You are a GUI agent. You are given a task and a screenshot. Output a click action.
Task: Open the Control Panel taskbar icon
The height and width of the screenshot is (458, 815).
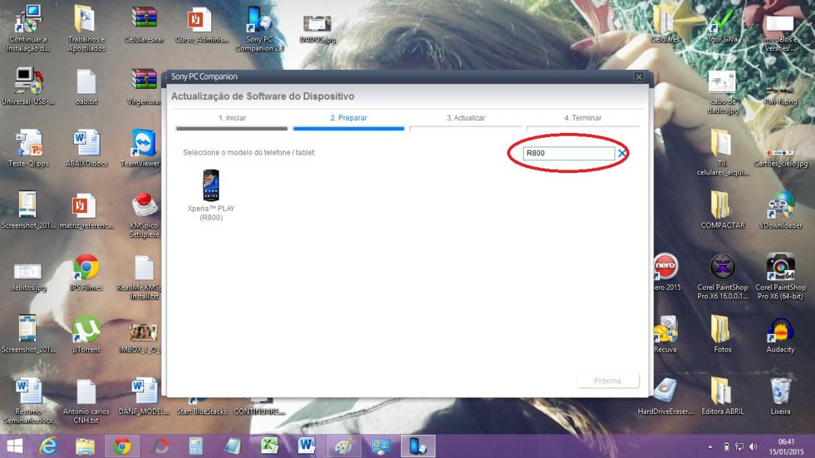381,446
